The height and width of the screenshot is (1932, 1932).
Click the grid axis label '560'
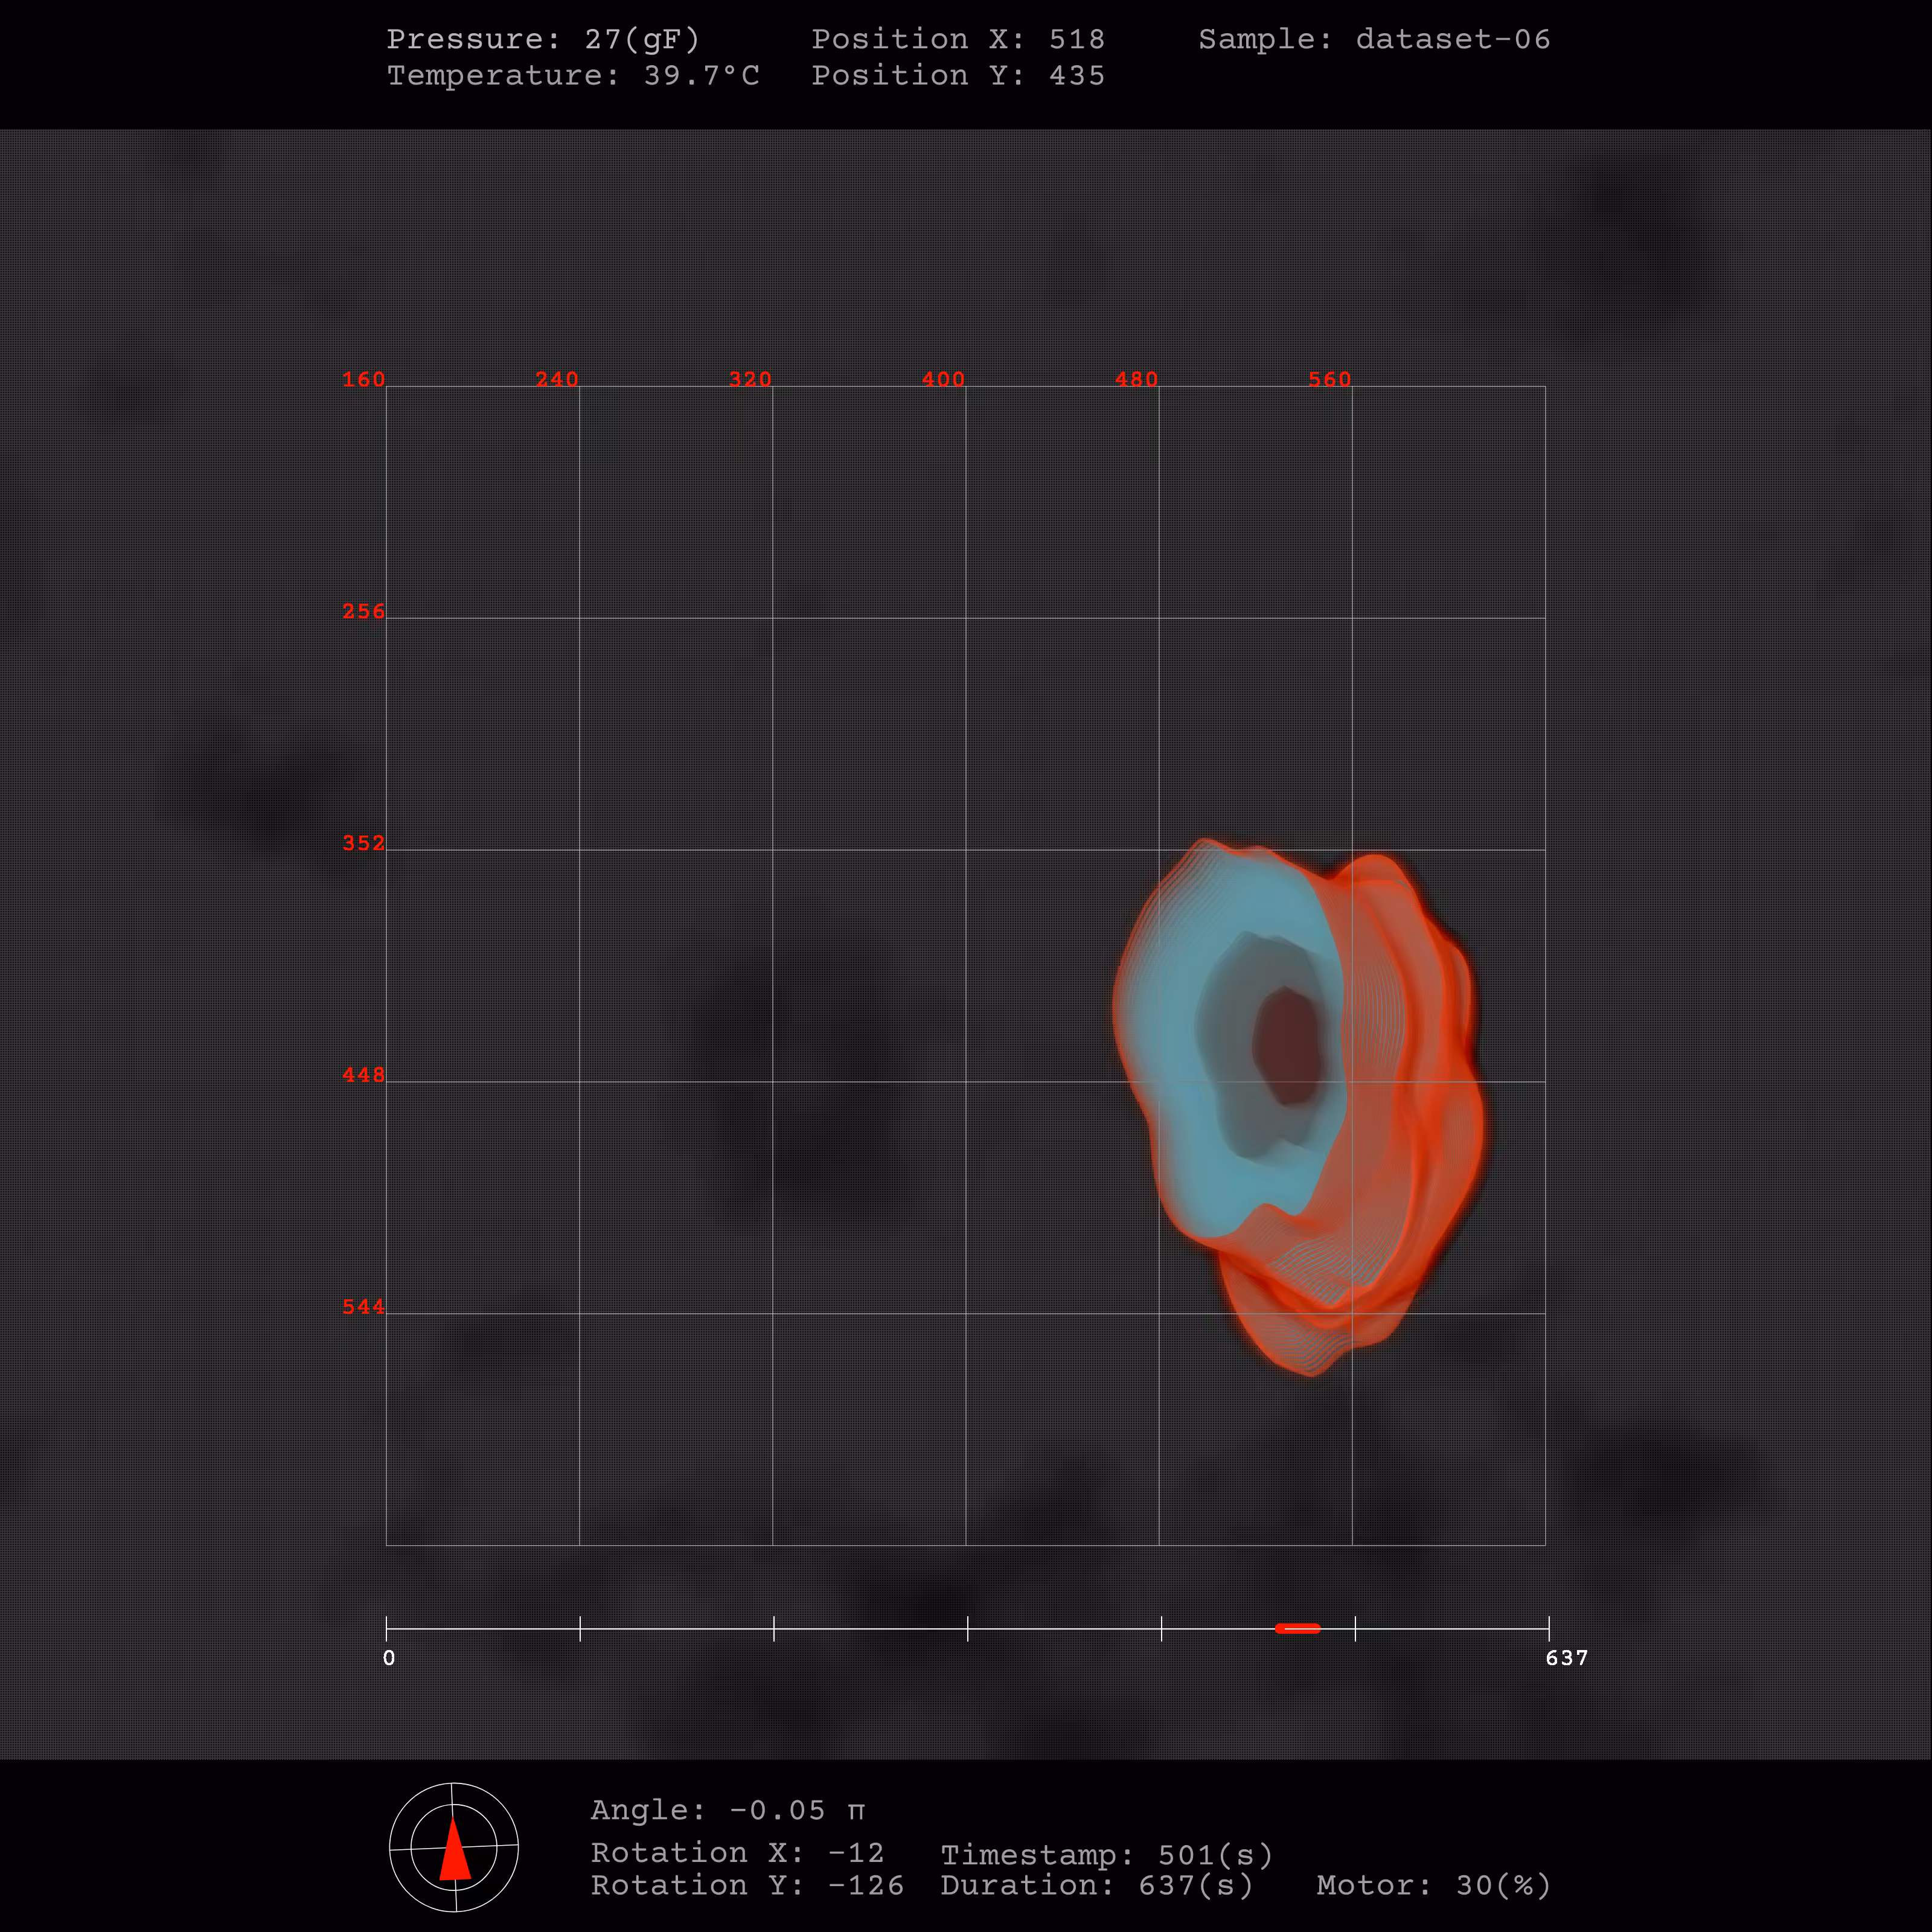point(1329,379)
